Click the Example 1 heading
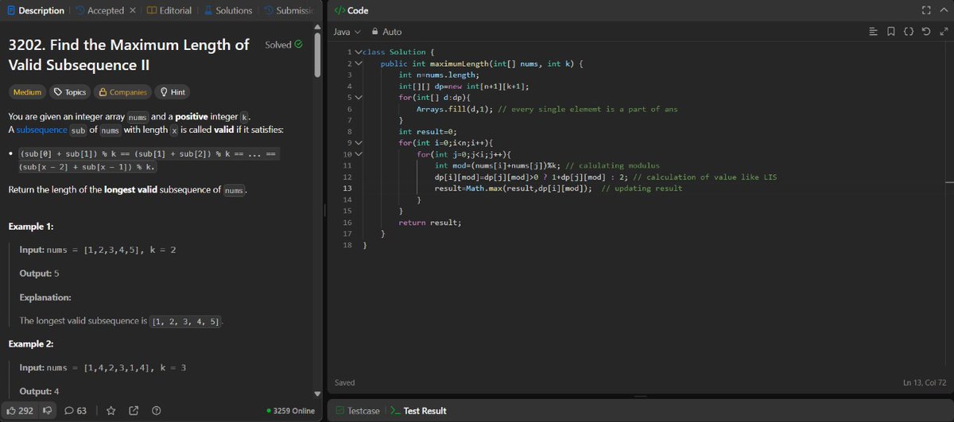Viewport: 954px width, 422px height. (31, 226)
